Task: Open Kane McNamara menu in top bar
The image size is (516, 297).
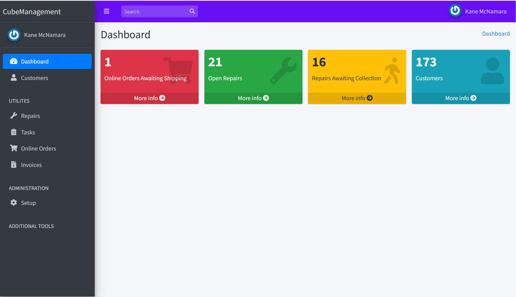Action: [x=486, y=12]
